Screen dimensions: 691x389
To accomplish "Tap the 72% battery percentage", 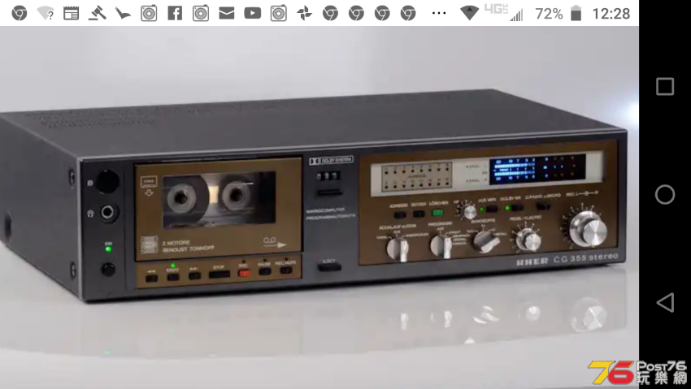I will point(549,14).
